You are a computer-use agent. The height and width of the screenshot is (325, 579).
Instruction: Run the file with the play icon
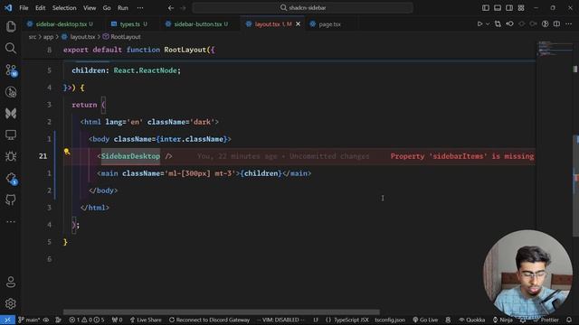pyautogui.click(x=479, y=24)
